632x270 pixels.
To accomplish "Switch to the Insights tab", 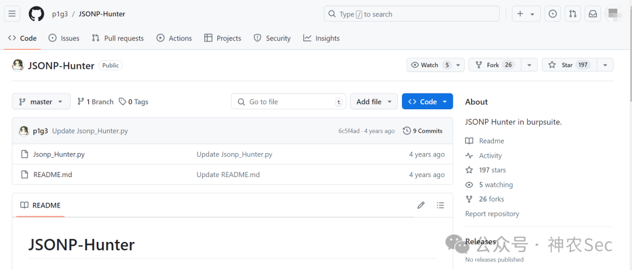I will pos(321,38).
